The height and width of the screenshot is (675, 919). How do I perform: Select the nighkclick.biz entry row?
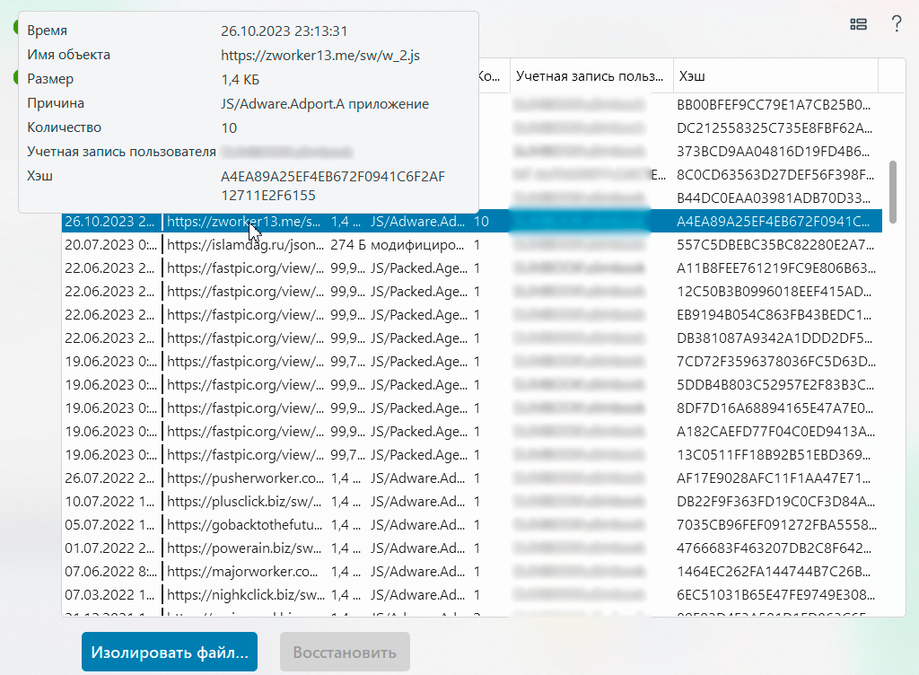point(244,594)
